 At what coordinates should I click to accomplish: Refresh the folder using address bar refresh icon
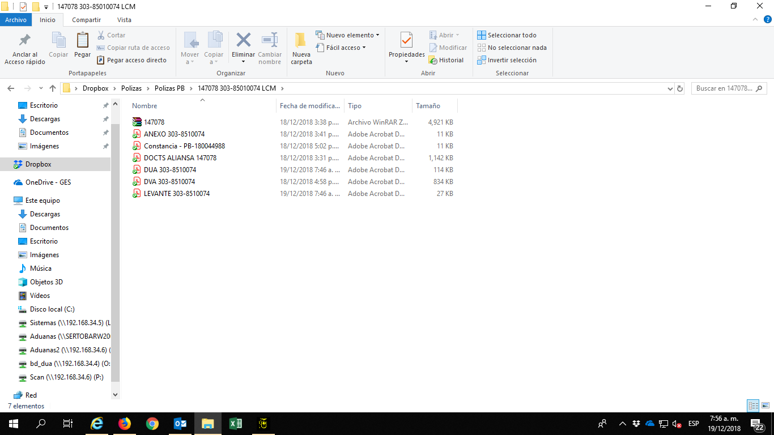click(680, 88)
